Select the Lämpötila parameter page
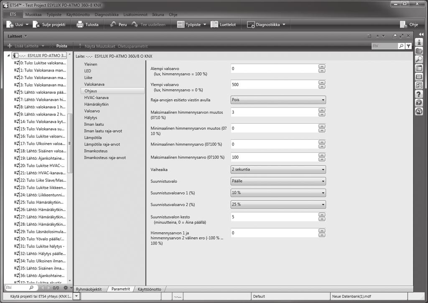Viewport: 428px width, 303px height. click(x=93, y=137)
